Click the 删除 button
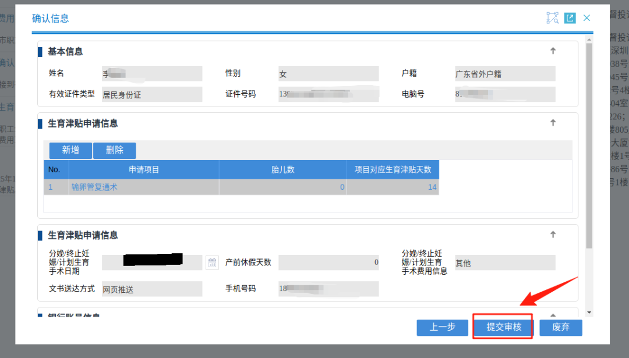The width and height of the screenshot is (629, 358). [x=115, y=150]
